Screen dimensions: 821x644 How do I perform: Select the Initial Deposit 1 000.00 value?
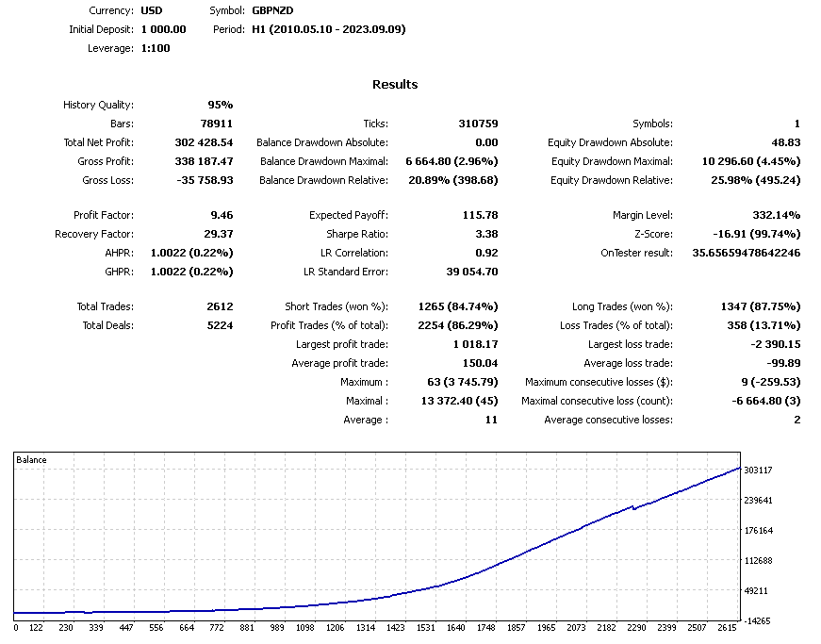coord(163,29)
